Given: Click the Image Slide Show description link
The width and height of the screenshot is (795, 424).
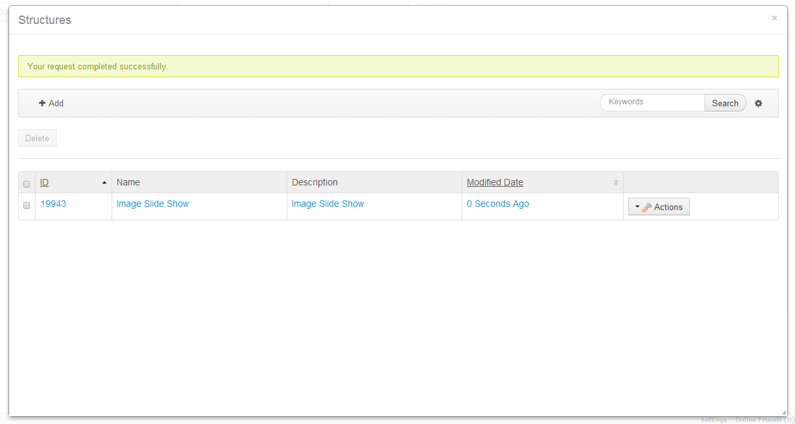Looking at the screenshot, I should [327, 204].
